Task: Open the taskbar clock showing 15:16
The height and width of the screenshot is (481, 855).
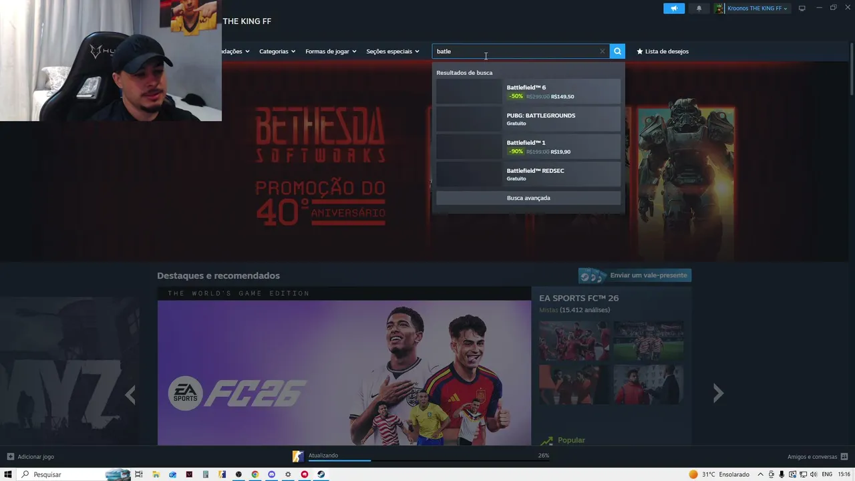Action: [x=844, y=474]
